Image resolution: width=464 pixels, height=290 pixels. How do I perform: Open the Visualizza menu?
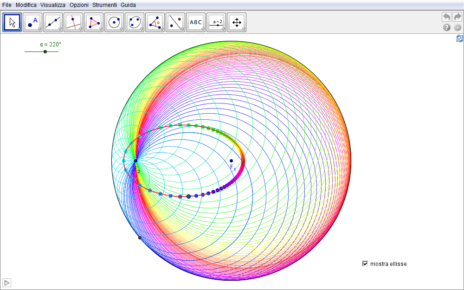coord(52,5)
